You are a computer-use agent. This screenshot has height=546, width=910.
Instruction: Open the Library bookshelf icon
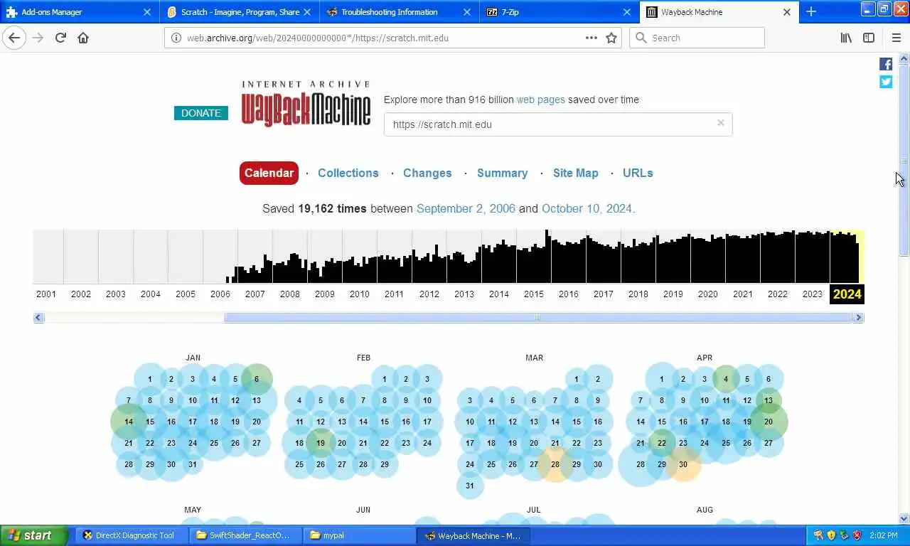point(846,38)
